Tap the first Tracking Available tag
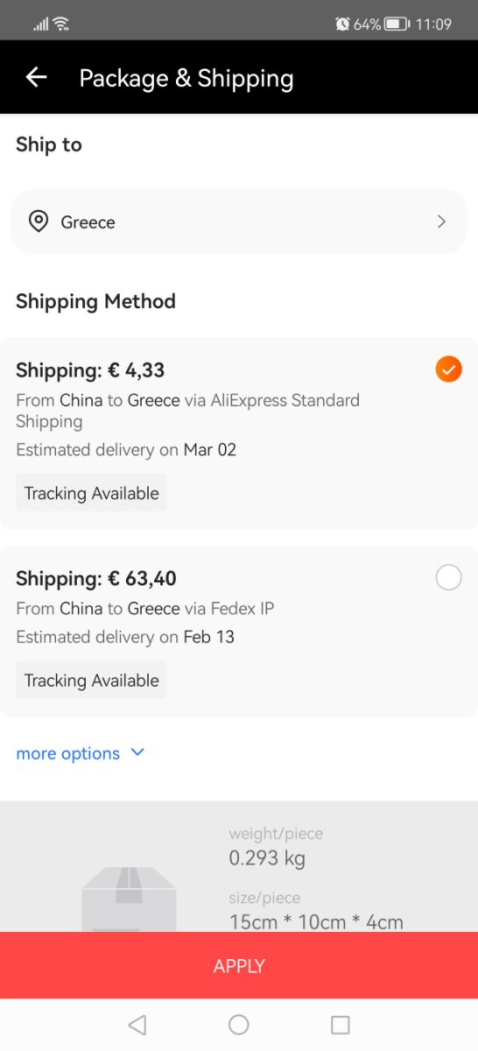 pyautogui.click(x=91, y=493)
